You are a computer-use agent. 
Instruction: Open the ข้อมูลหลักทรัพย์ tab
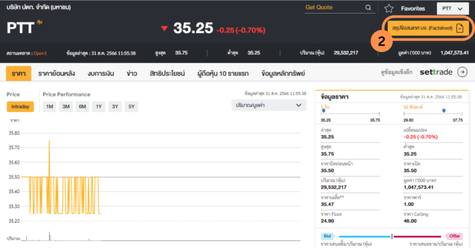coord(283,74)
